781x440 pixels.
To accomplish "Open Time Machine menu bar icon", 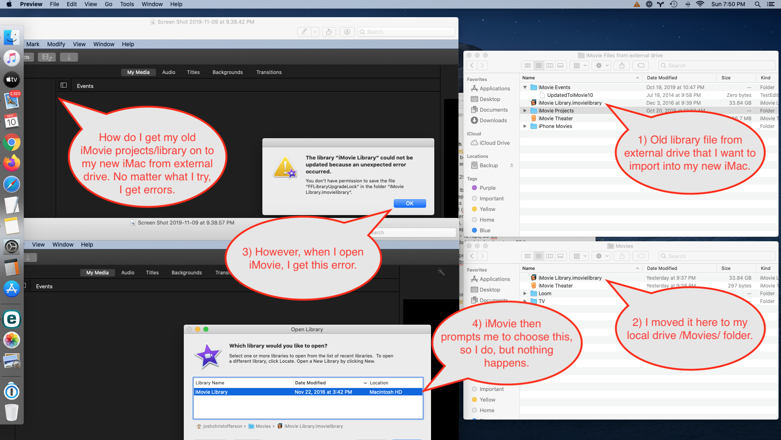I will point(674,4).
